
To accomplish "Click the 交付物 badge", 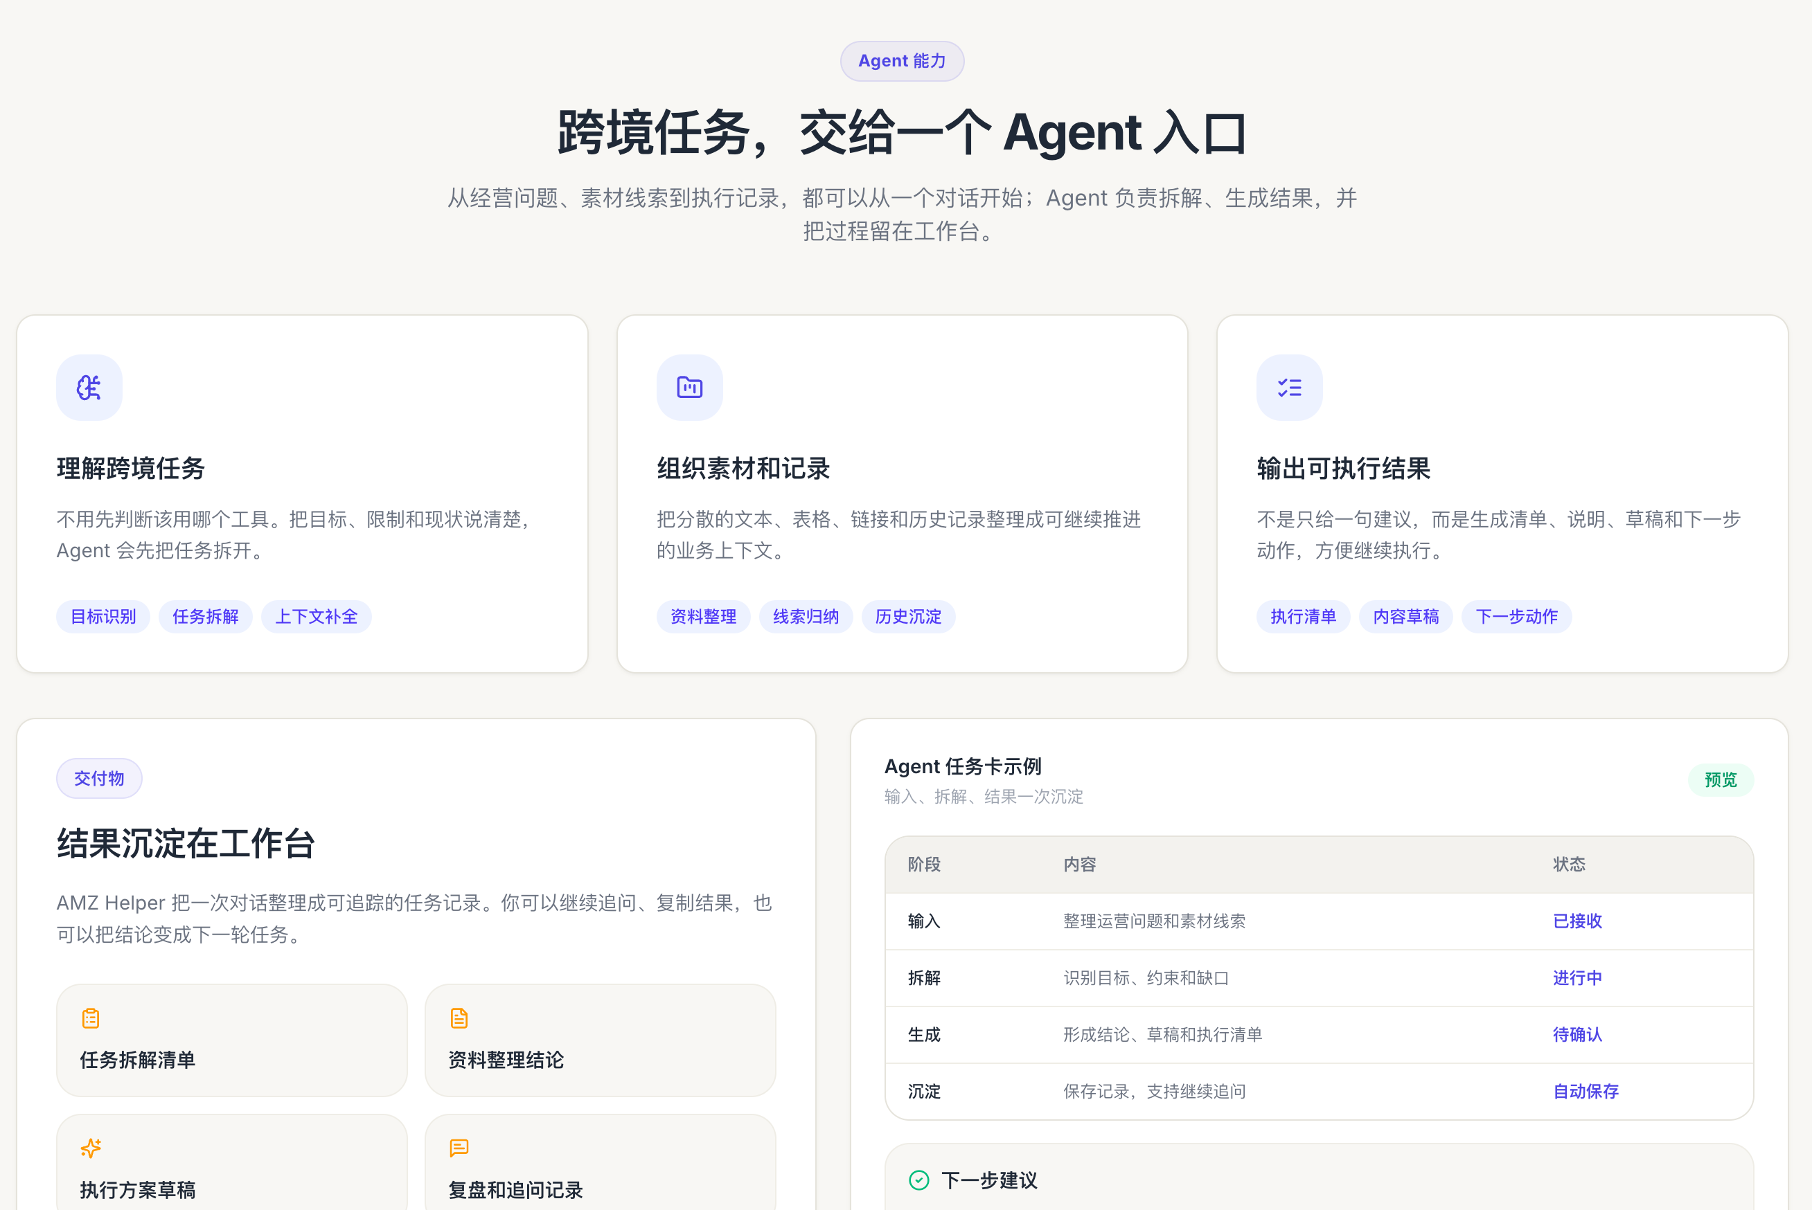I will click(x=99, y=778).
